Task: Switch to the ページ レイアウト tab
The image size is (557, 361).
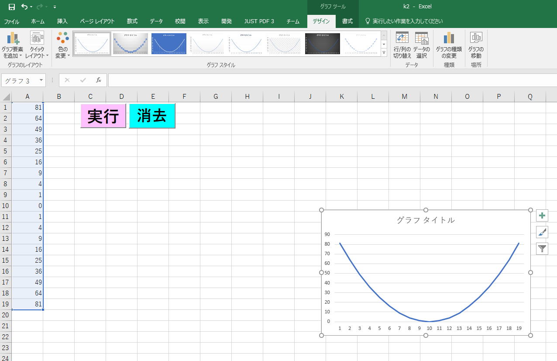Action: [97, 21]
